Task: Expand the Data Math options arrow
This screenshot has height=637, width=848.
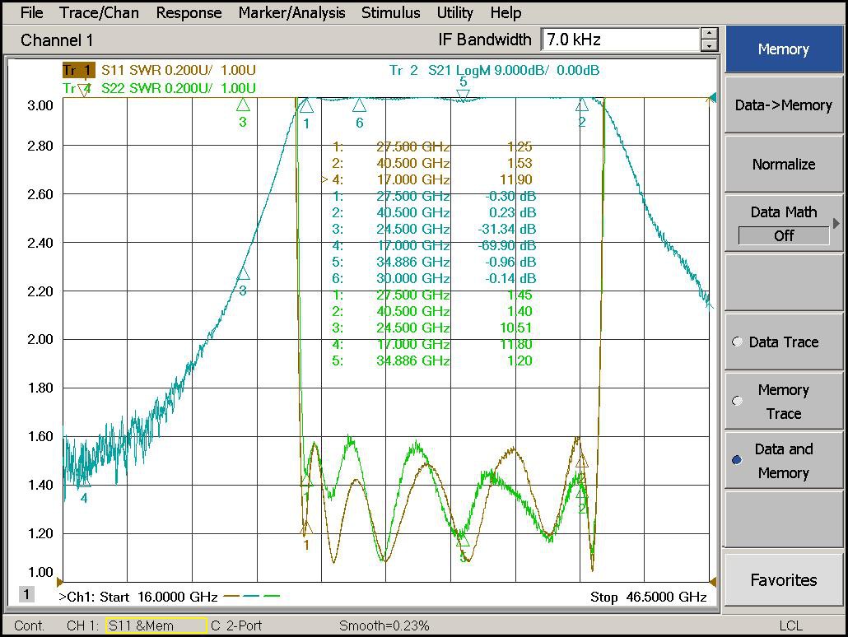Action: 836,223
